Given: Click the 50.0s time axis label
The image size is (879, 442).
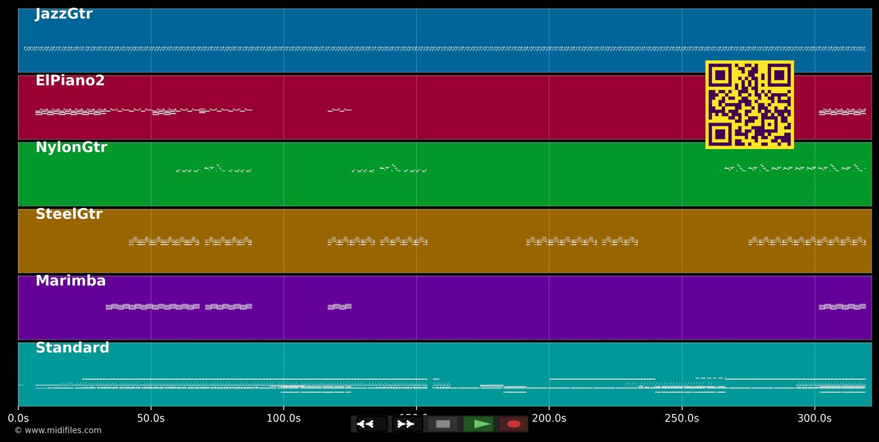Looking at the screenshot, I should [151, 419].
